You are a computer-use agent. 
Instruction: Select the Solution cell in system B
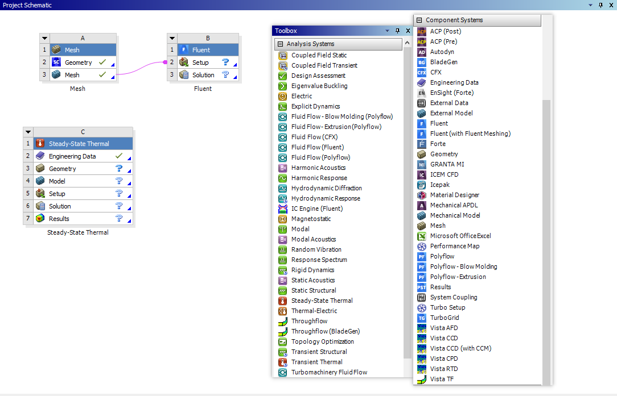click(208, 74)
